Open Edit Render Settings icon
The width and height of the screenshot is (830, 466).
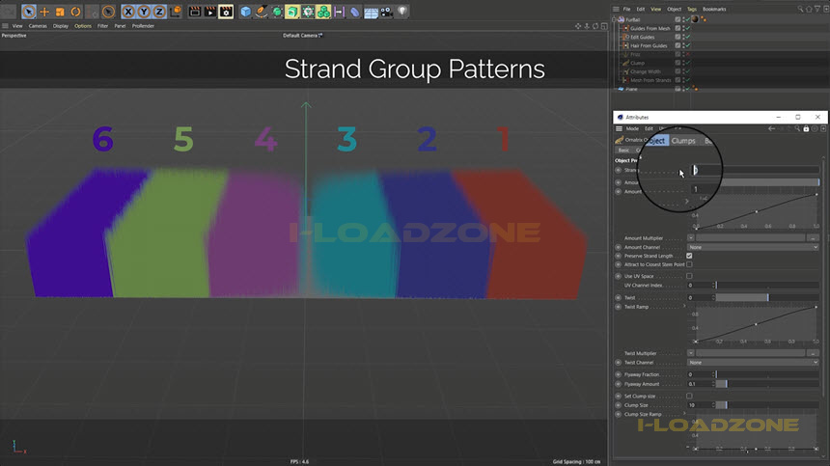click(226, 12)
